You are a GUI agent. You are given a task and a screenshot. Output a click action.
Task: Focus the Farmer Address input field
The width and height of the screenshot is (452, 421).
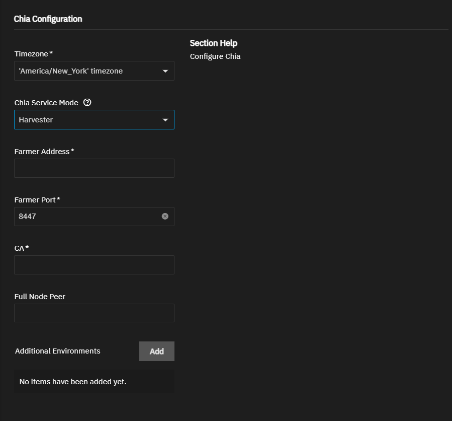(x=94, y=168)
